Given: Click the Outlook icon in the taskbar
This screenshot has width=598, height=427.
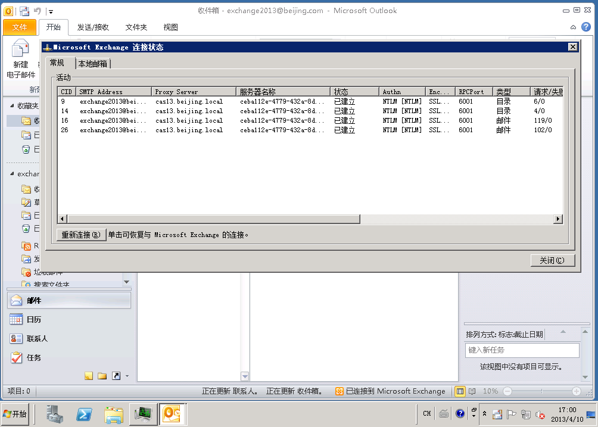Looking at the screenshot, I should 172,414.
